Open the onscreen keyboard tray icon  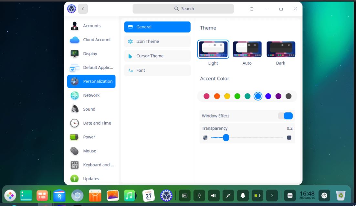click(184, 195)
